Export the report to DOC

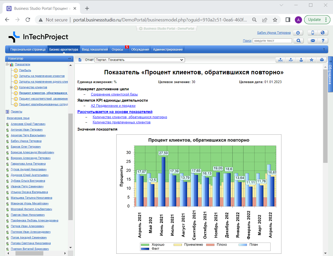click(x=280, y=60)
